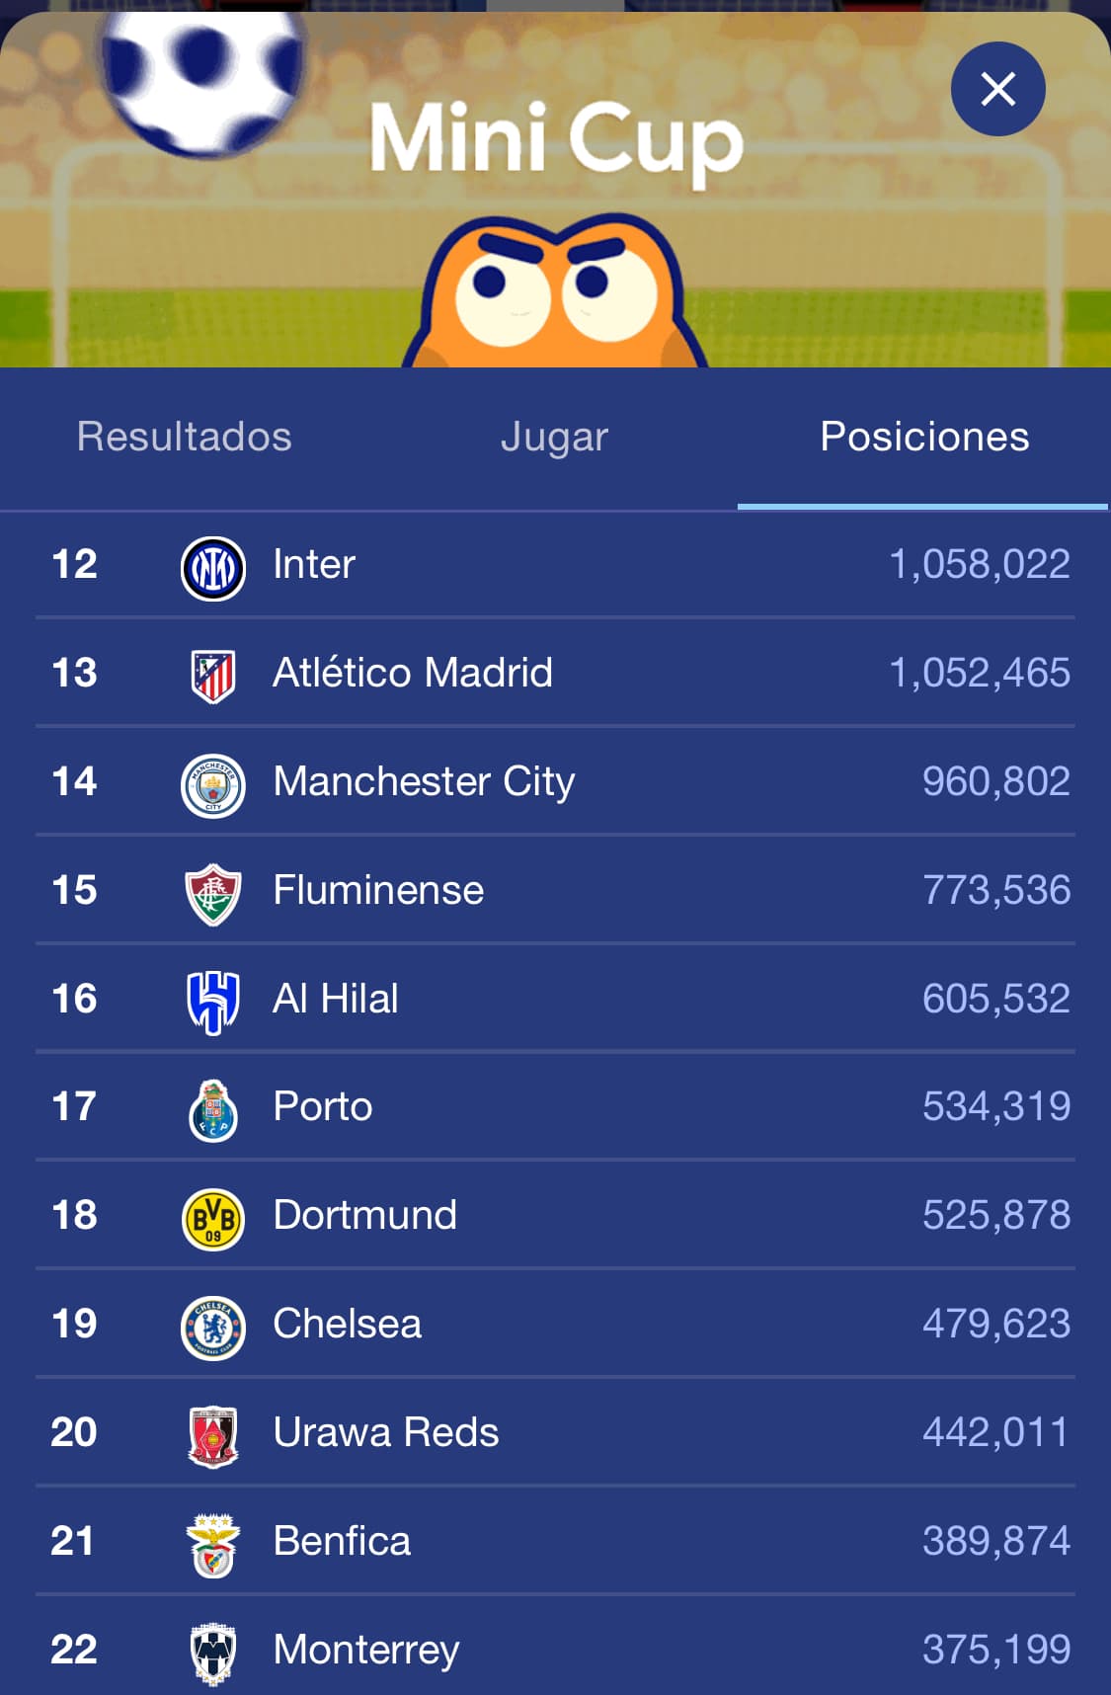This screenshot has width=1111, height=1695.
Task: Tap the Porto club crest
Action: click(213, 1111)
